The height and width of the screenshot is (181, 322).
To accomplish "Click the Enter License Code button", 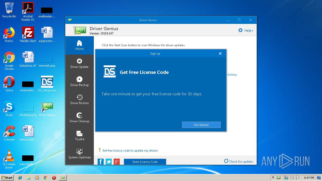I will point(145,162).
